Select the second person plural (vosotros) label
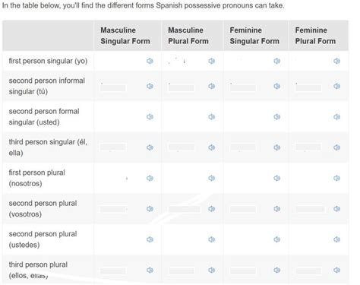Screen dimensions: 360x285 coord(43,209)
